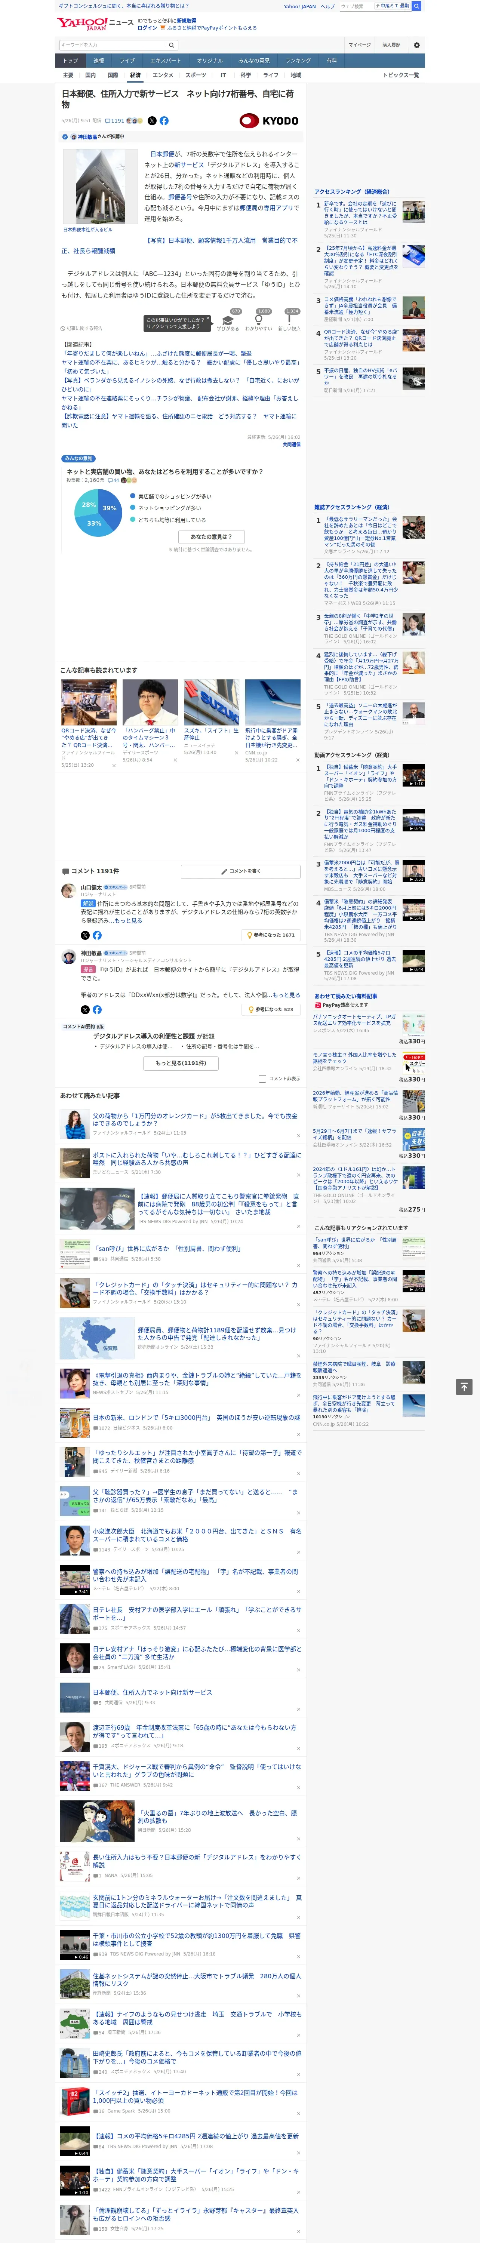Viewport: 480px width, 2243px height.
Task: Open related article 「年寄りだまして何が楽しいねん」
Action: 157,354
